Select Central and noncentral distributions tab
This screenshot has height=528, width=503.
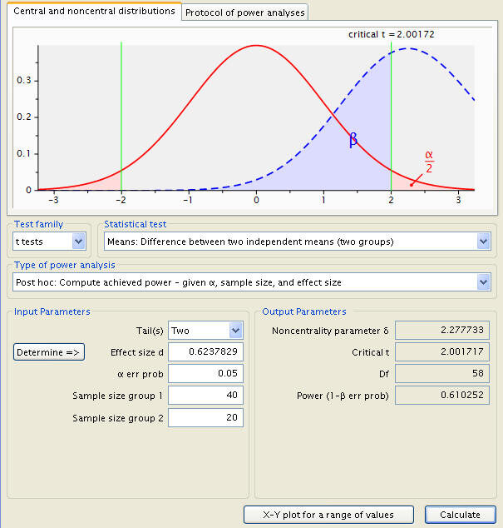(x=94, y=11)
